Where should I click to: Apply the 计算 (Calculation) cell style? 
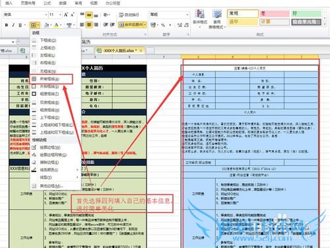[x=275, y=22]
